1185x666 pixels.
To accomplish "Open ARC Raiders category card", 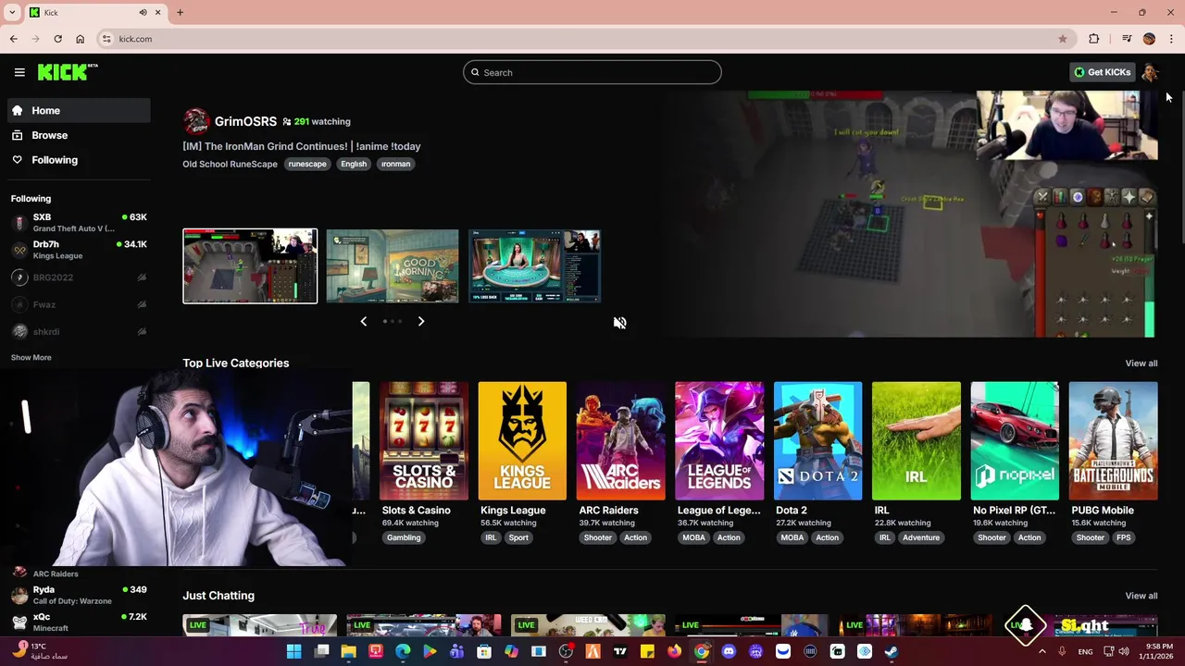I will [x=620, y=441].
